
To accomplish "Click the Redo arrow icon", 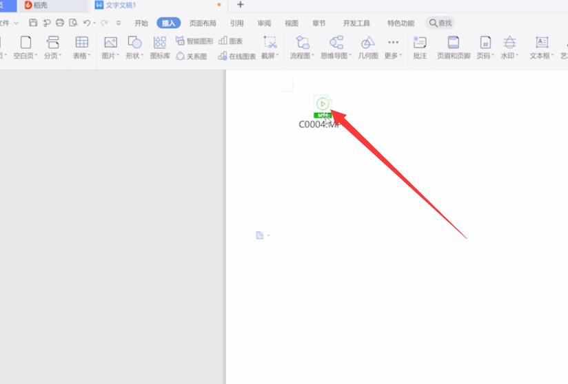I will point(104,23).
